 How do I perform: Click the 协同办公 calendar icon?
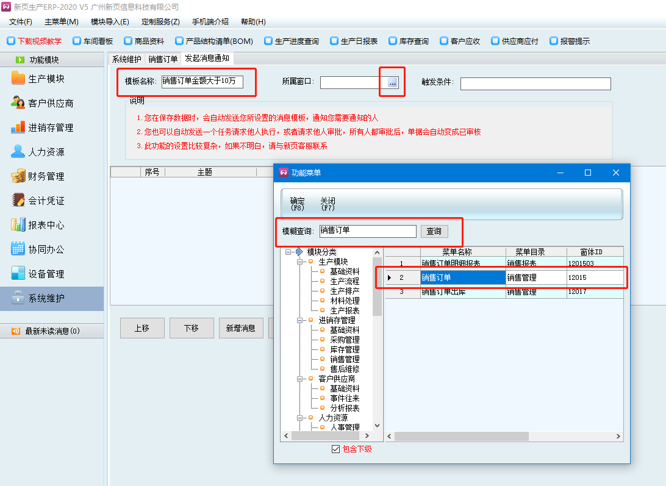point(18,249)
